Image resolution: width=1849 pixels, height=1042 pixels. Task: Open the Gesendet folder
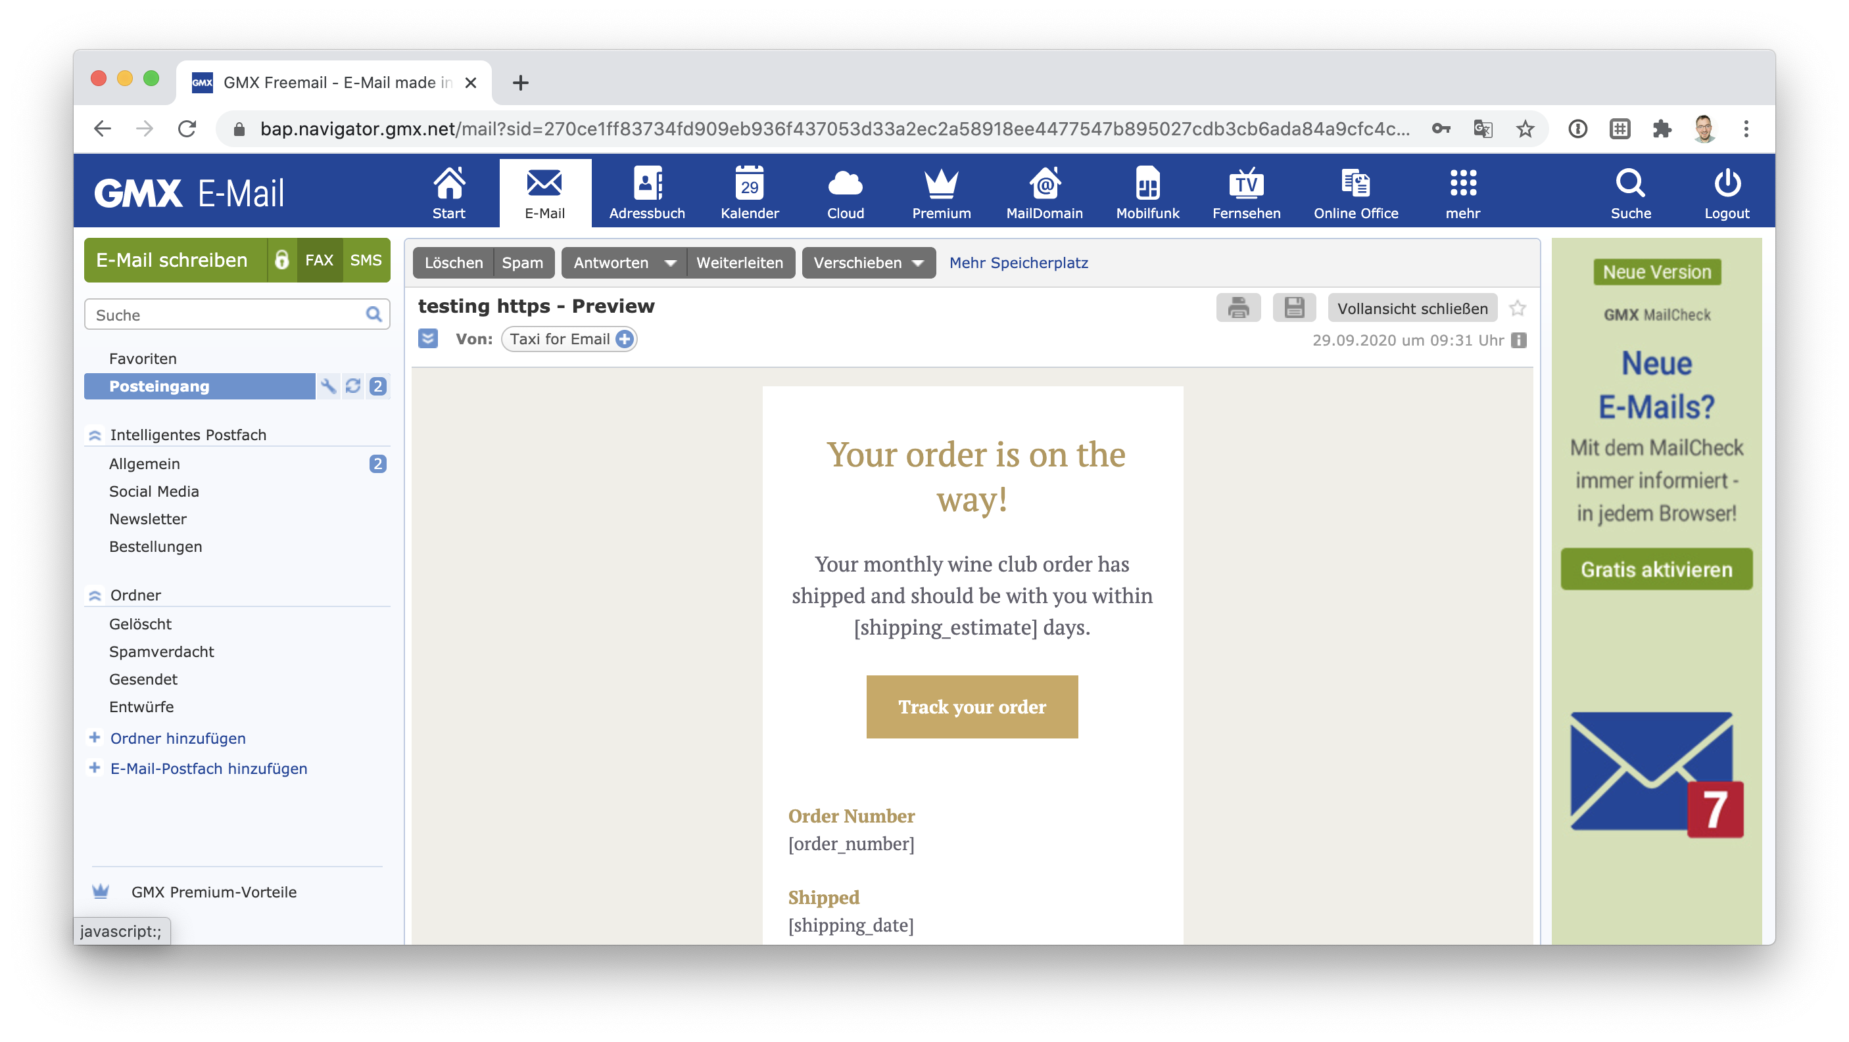143,679
